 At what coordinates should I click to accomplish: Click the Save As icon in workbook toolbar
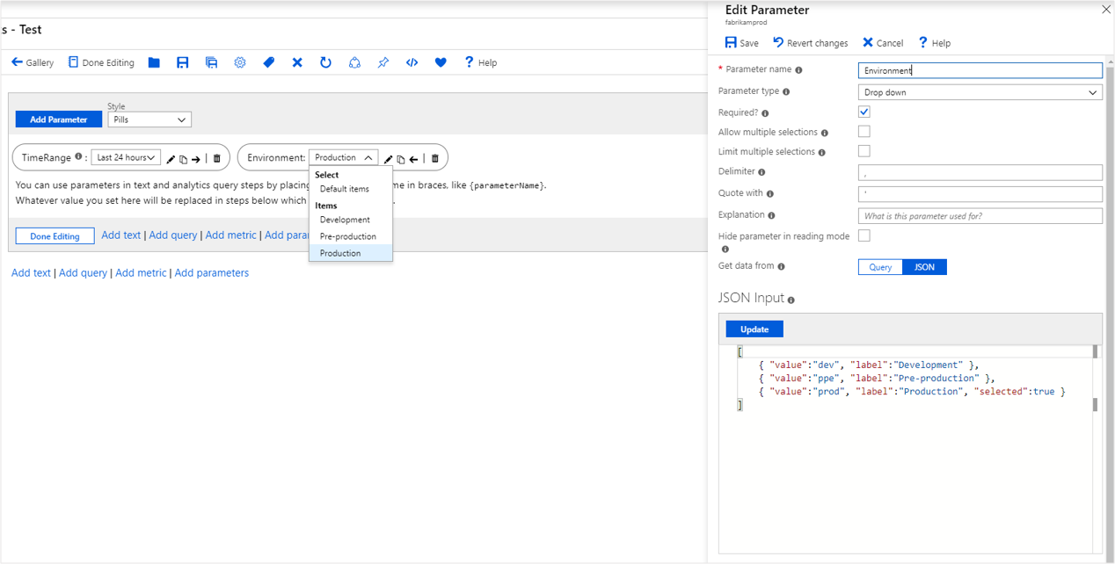point(211,62)
